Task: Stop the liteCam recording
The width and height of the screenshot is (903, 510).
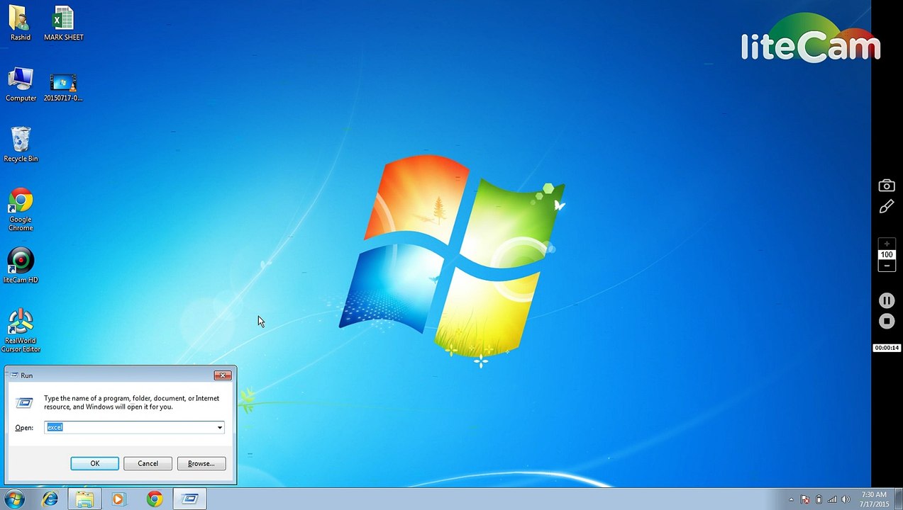Action: pos(887,321)
